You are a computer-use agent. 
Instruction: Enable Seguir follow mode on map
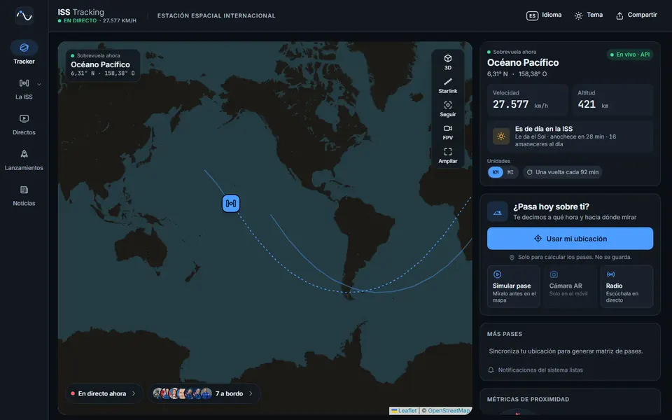click(x=448, y=109)
